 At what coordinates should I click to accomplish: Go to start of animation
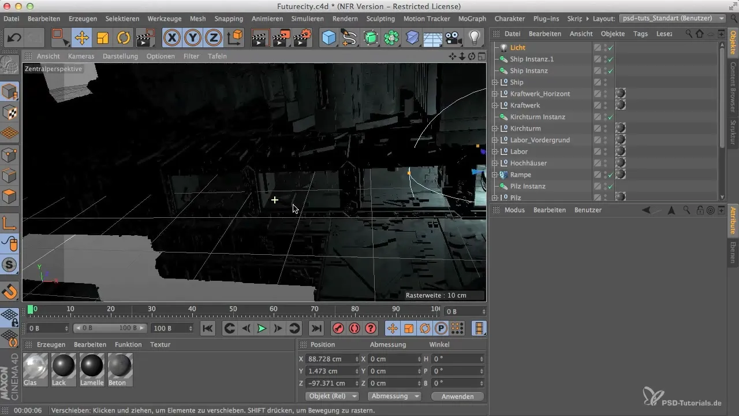pos(208,328)
